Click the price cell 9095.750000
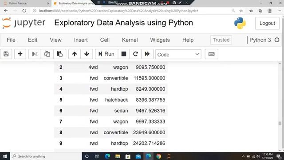The width and height of the screenshot is (284, 160). 150,67
